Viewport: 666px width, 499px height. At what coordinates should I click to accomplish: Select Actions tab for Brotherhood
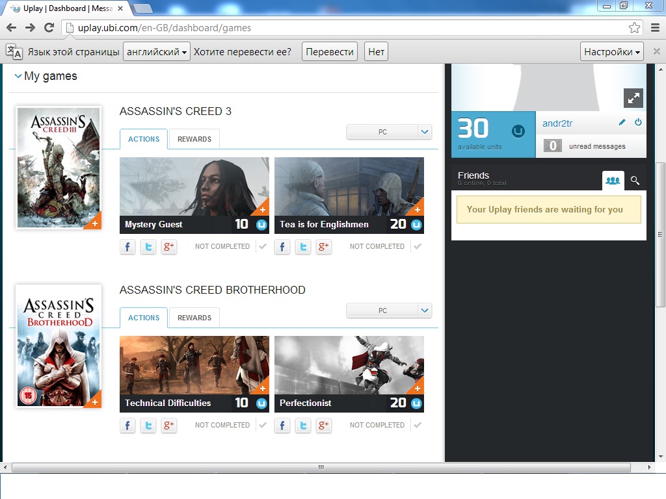click(x=144, y=318)
